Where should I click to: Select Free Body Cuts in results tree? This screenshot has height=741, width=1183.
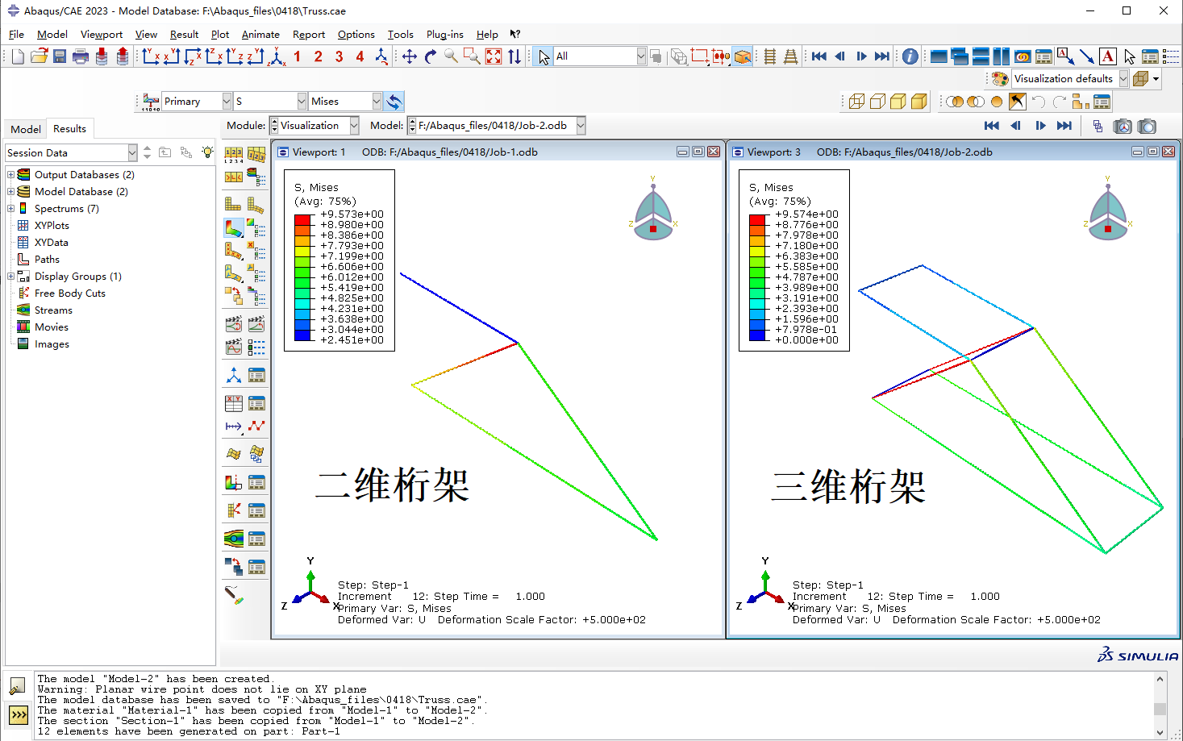pos(69,293)
